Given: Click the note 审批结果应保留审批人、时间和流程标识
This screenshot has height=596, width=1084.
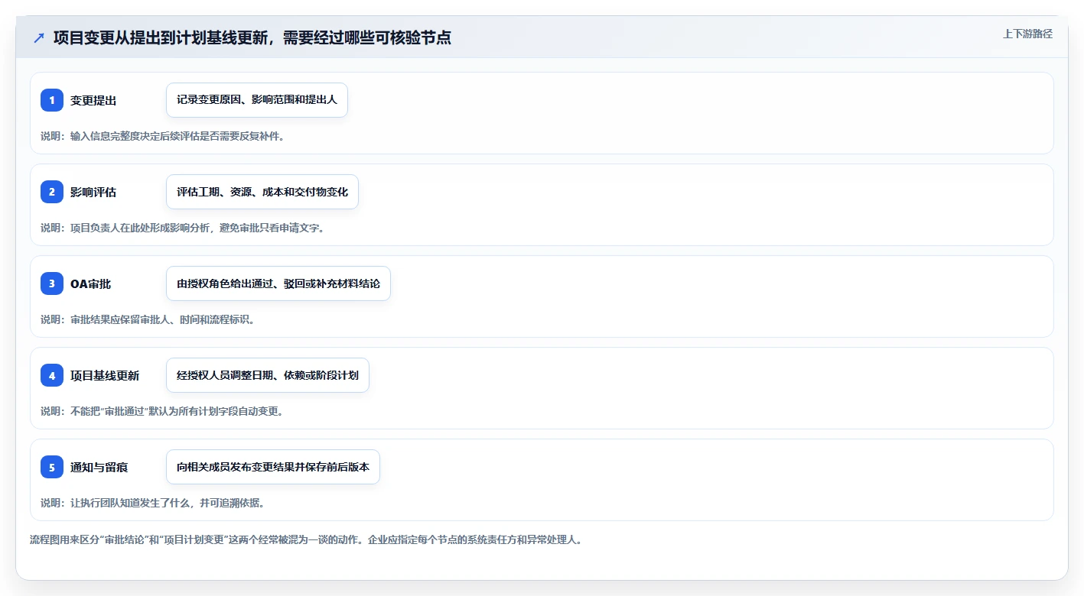Looking at the screenshot, I should click(x=147, y=319).
